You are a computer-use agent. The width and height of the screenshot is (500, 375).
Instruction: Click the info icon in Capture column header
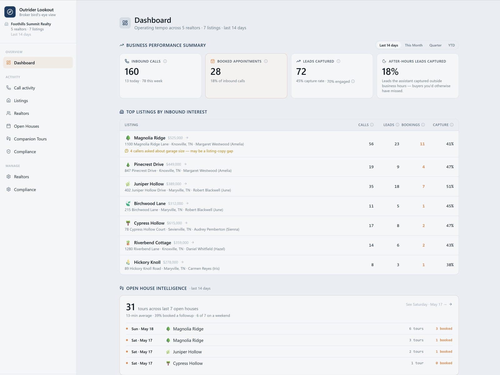[x=452, y=125]
